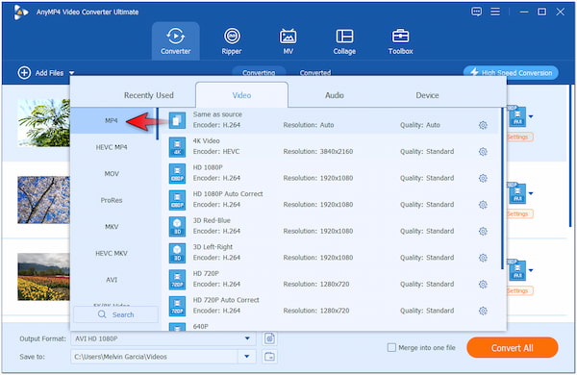This screenshot has width=577, height=375.
Task: Enable Merge into one file checkbox
Action: click(x=391, y=347)
